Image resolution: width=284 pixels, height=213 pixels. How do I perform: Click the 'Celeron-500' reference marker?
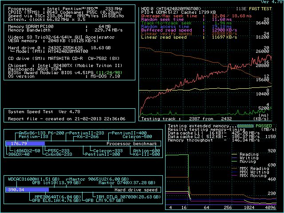tap(137, 137)
